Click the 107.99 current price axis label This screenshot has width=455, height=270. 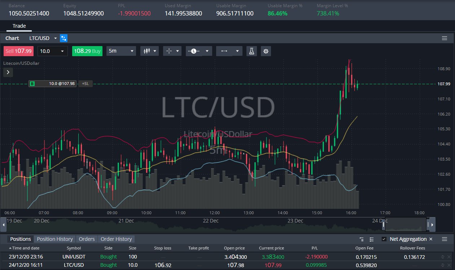pyautogui.click(x=443, y=84)
